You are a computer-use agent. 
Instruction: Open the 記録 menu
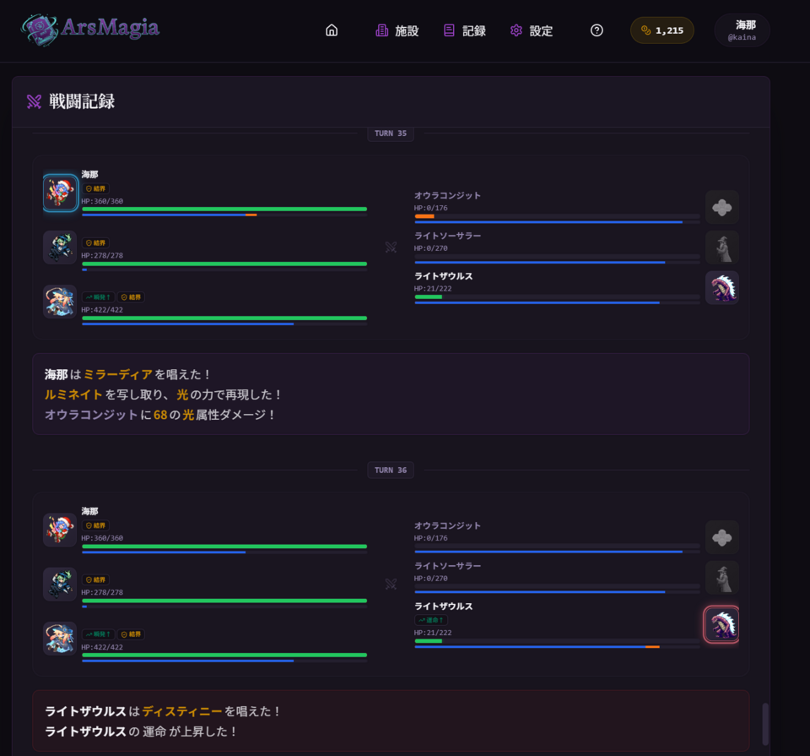464,30
